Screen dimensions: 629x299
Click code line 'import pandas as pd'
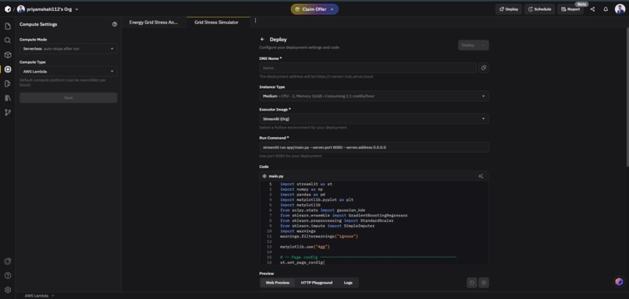click(303, 195)
